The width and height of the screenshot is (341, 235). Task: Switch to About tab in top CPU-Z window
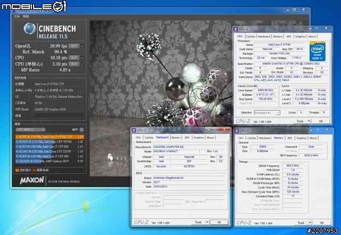click(312, 37)
